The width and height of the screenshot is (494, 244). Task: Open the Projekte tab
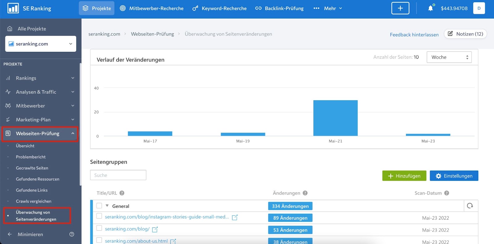[97, 8]
